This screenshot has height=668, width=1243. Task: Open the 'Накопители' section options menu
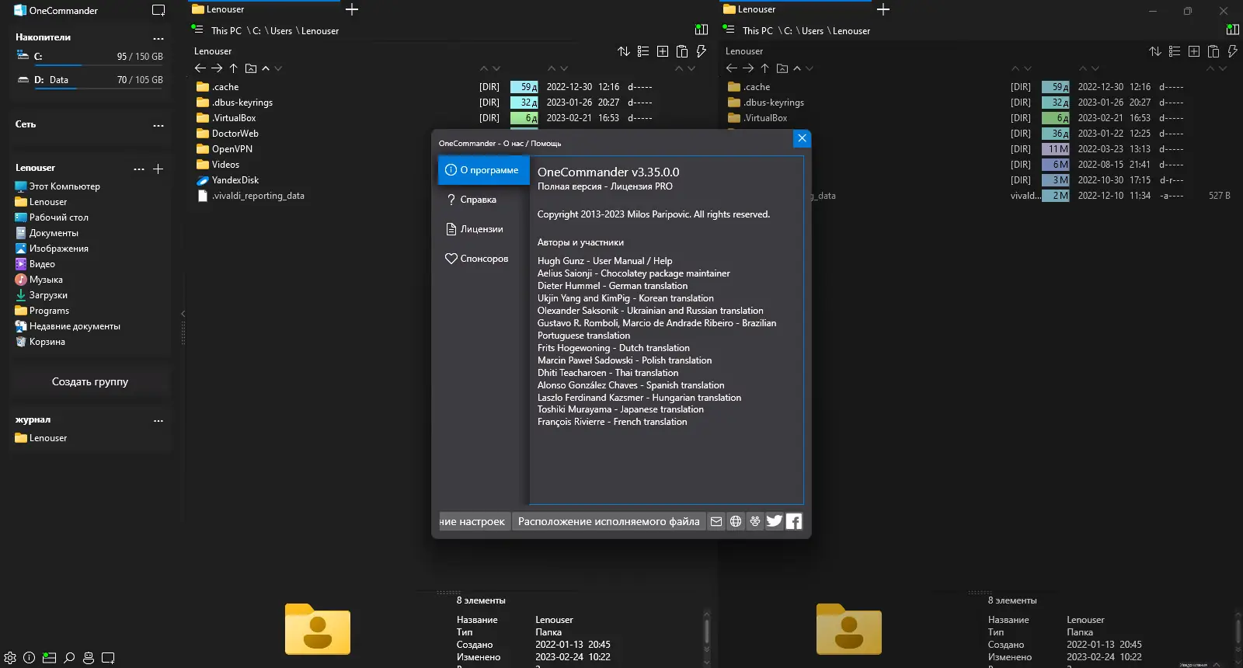click(158, 38)
